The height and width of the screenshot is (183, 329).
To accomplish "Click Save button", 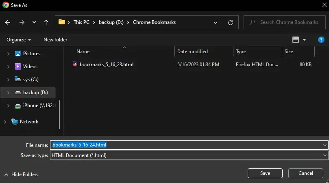I will 265,173.
